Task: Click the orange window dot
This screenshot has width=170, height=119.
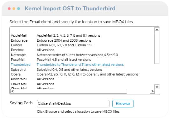Action: click(14, 8)
